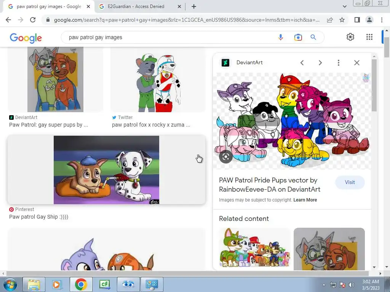Image resolution: width=390 pixels, height=292 pixels.
Task: Click the horizontal scrollbar right arrow
Action: tap(380, 273)
